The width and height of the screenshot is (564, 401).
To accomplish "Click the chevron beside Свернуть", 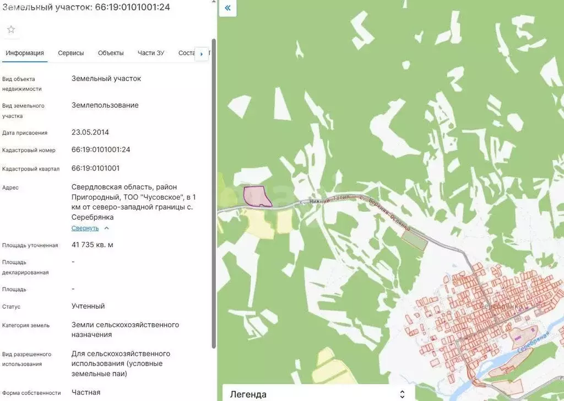I will (107, 228).
